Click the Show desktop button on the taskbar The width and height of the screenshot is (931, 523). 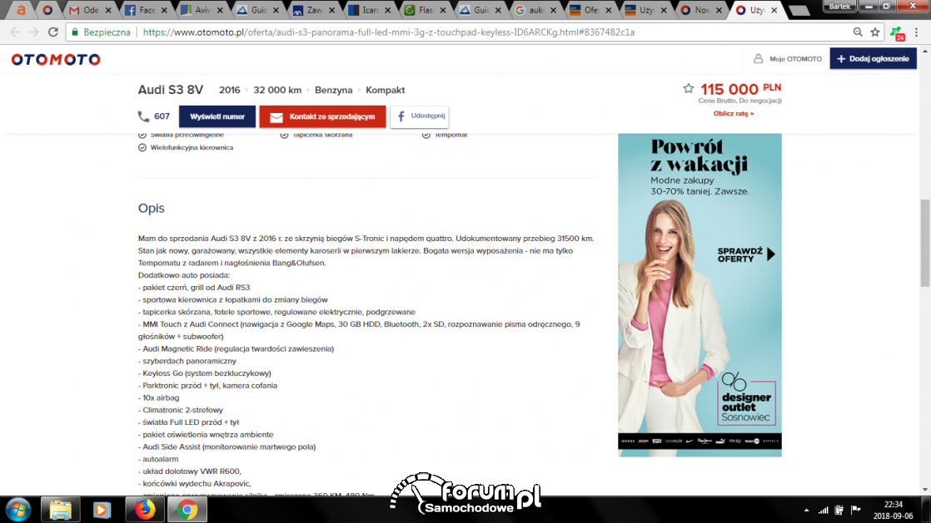pyautogui.click(x=926, y=510)
